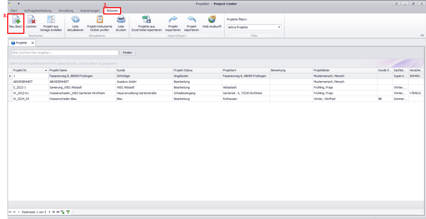The width and height of the screenshot is (426, 219).
Task: Click the search text input field
Action: (x=64, y=53)
